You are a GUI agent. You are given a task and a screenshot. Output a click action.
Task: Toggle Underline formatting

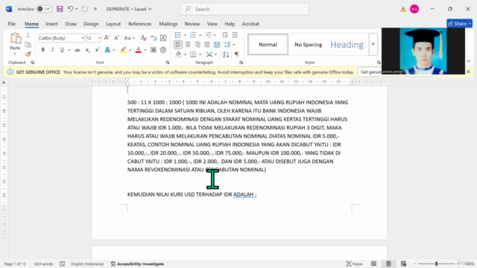[x=62, y=50]
